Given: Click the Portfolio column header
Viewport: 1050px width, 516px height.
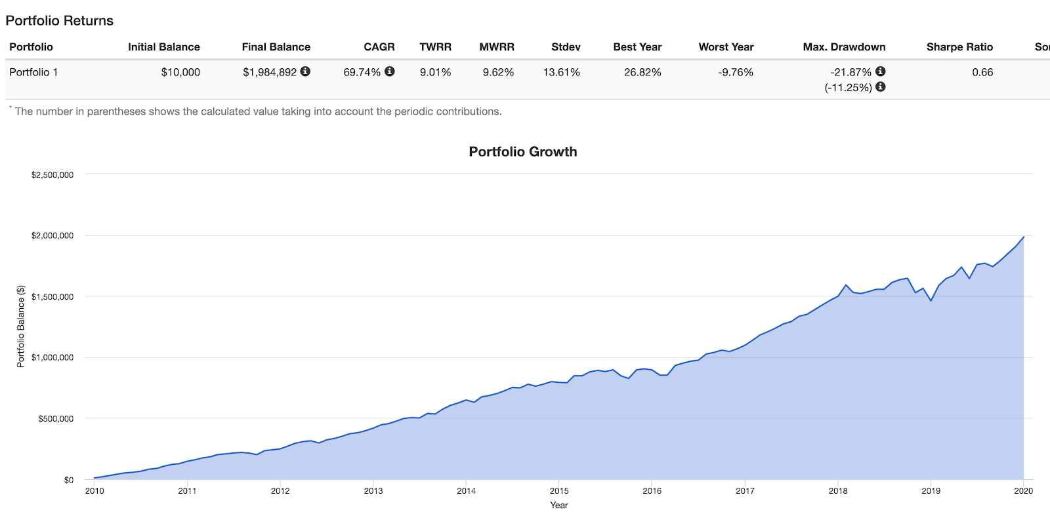Looking at the screenshot, I should tap(31, 47).
